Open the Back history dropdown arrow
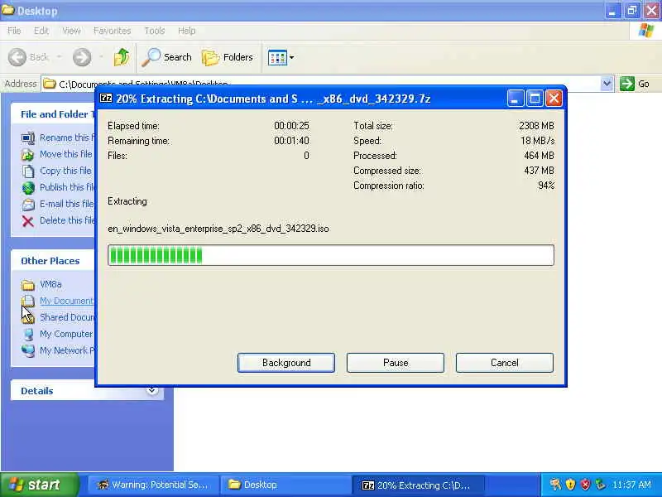Image resolution: width=662 pixels, height=497 pixels. [x=59, y=57]
